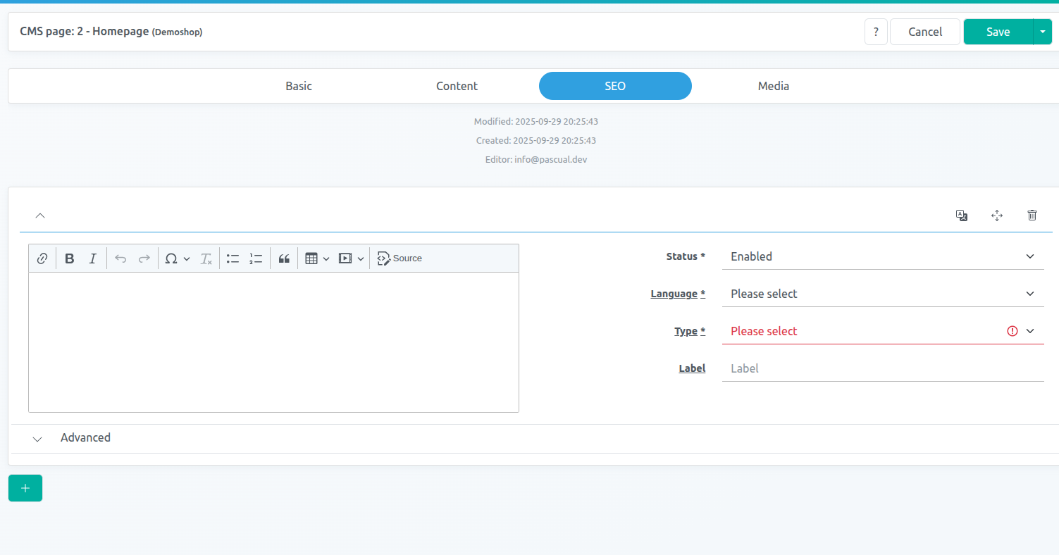Click the translate icon for this item
Screen dimensions: 1059x555
coord(961,216)
